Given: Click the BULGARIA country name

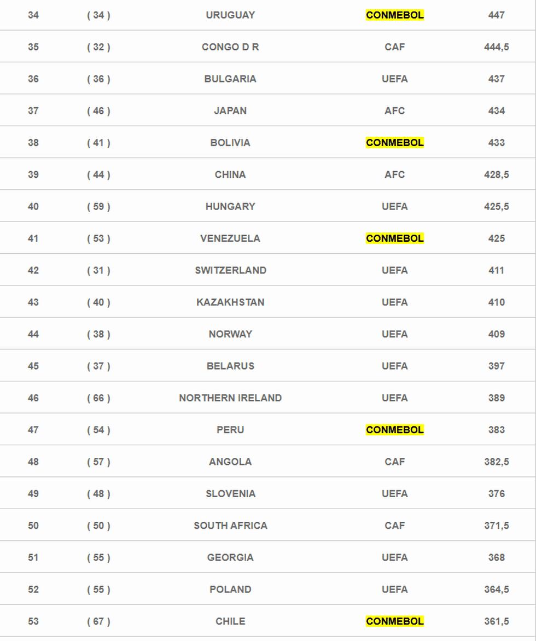Looking at the screenshot, I should pos(230,79).
